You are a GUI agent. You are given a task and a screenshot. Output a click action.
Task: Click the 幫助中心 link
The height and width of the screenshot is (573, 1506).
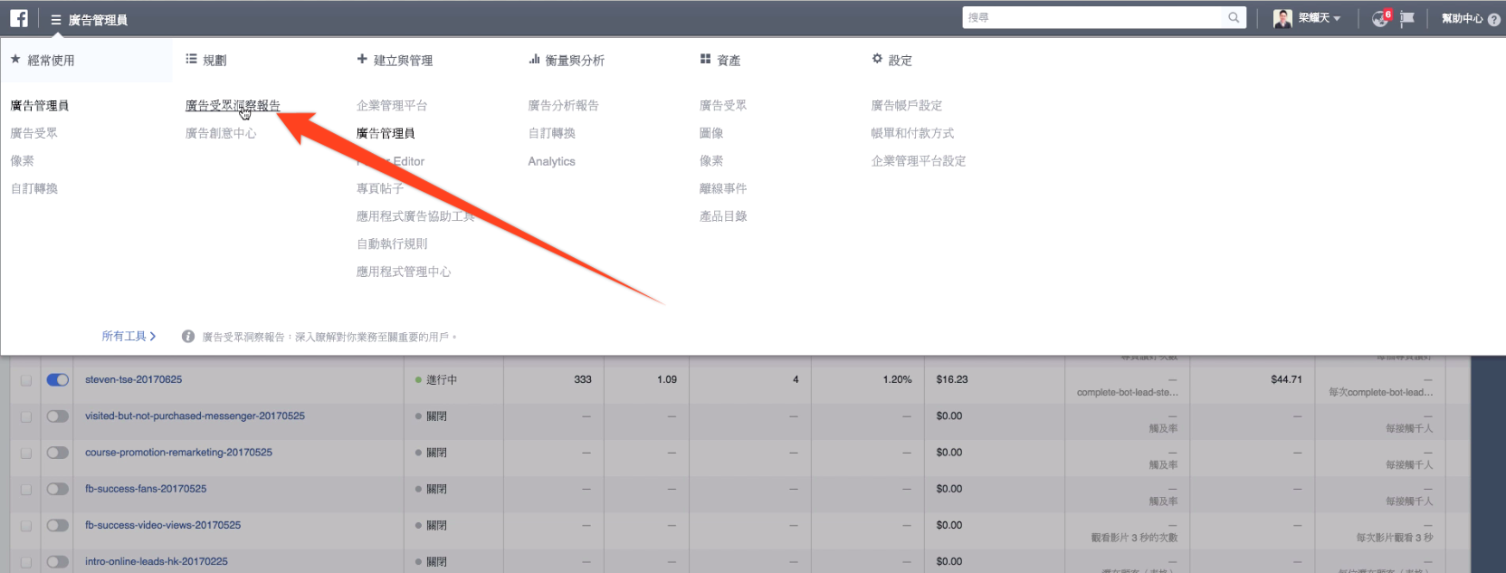coord(1462,18)
